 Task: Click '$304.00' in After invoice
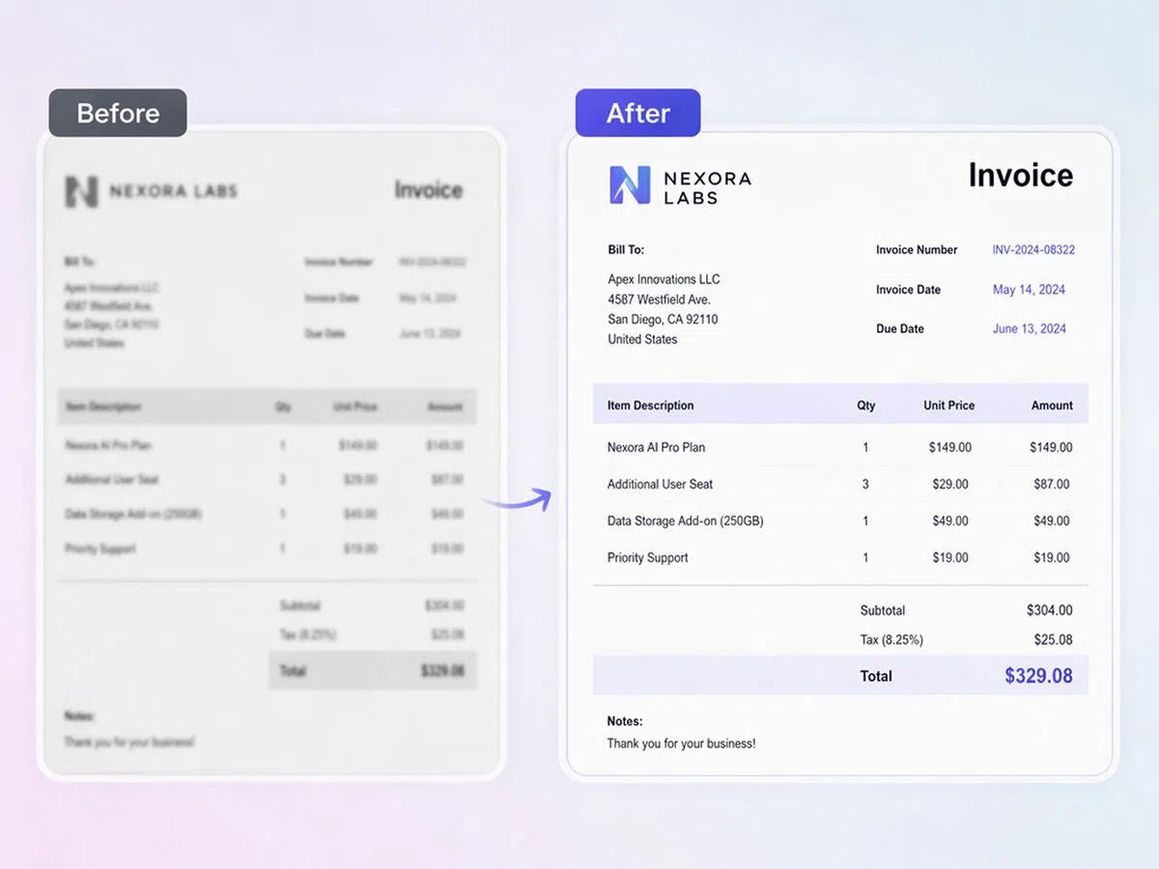1050,610
